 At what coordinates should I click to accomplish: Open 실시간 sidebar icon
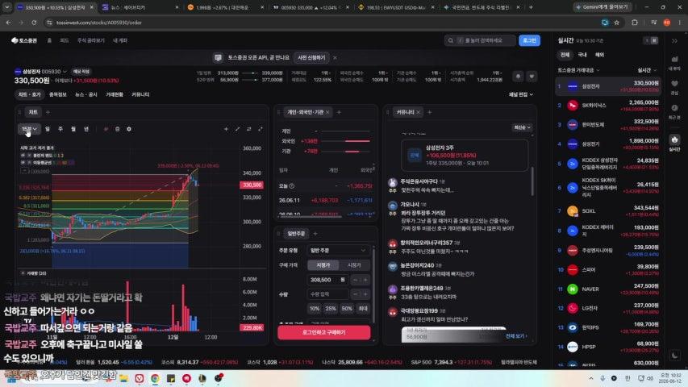point(674,143)
